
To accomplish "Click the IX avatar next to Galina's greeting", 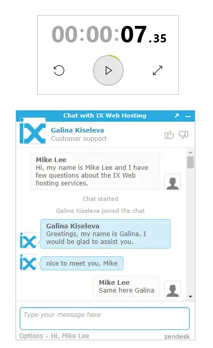I will point(28,240).
